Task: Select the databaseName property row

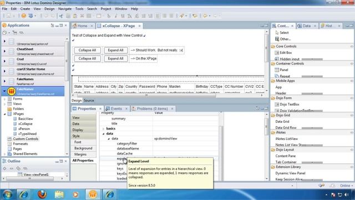Action: 159,148
